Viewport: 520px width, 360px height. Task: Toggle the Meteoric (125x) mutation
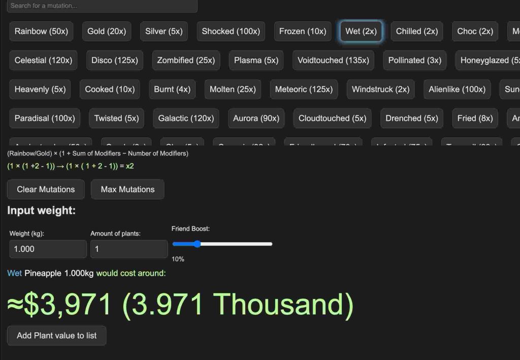[304, 89]
